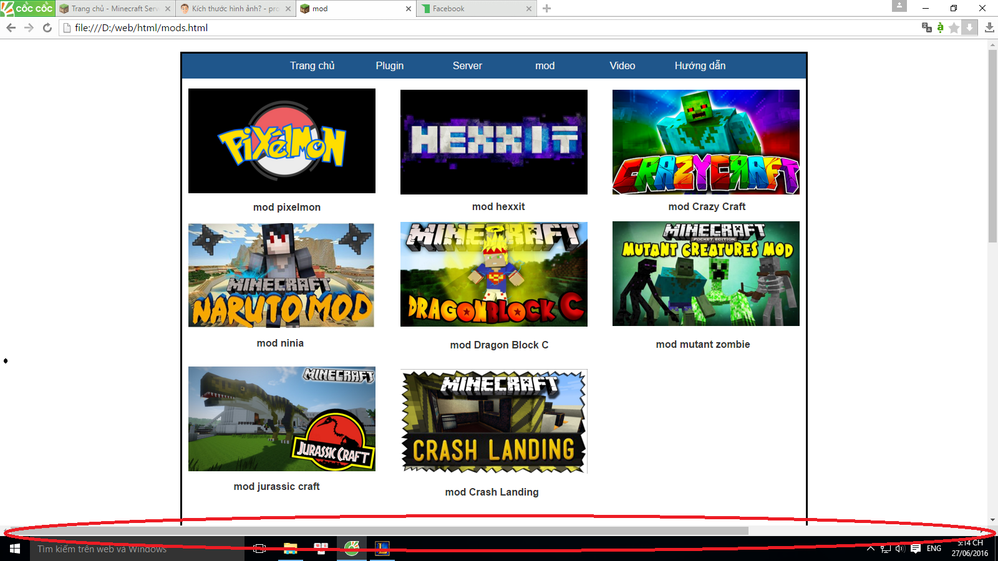Open the Jurassic Craft thumbnail
This screenshot has width=998, height=561.
coord(282,419)
